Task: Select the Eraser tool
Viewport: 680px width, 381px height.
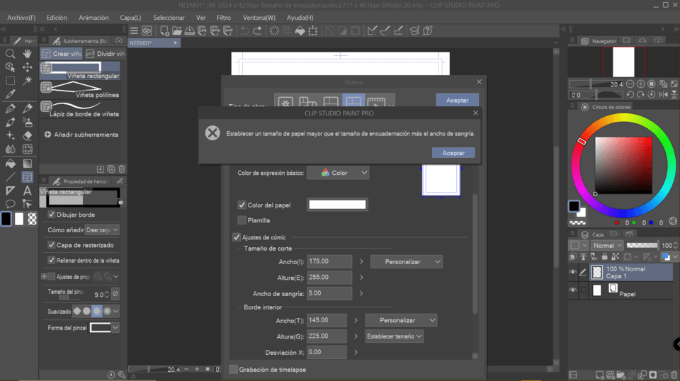Action: [28, 135]
